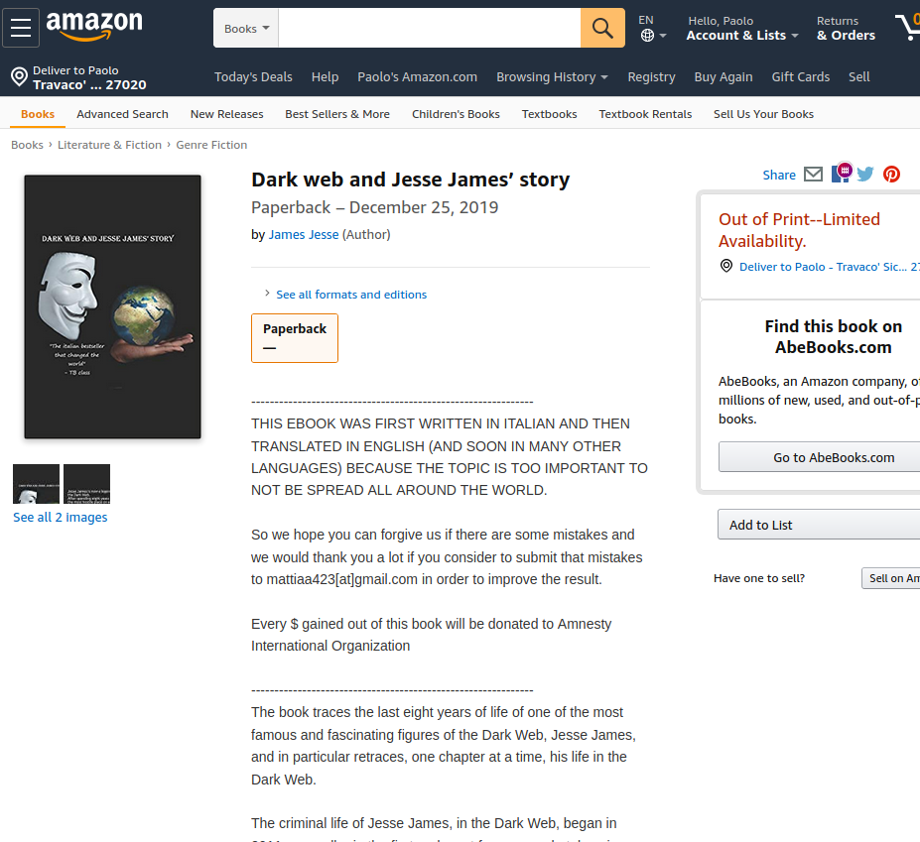Expand the EN language selector

click(652, 28)
